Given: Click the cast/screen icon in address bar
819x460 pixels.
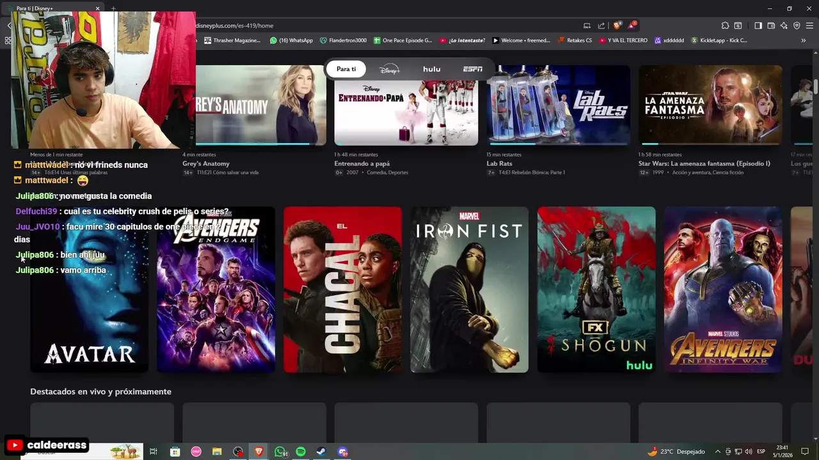Looking at the screenshot, I should pos(587,26).
